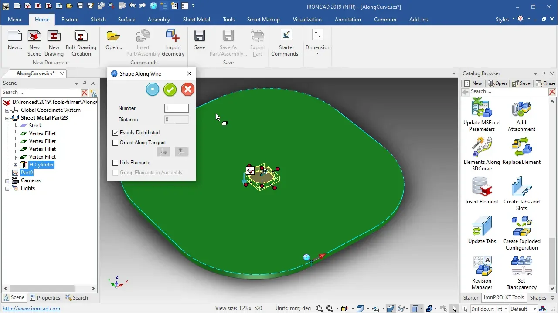This screenshot has height=313, width=558.
Task: Click Set Transparency catalog icon
Action: 522,266
